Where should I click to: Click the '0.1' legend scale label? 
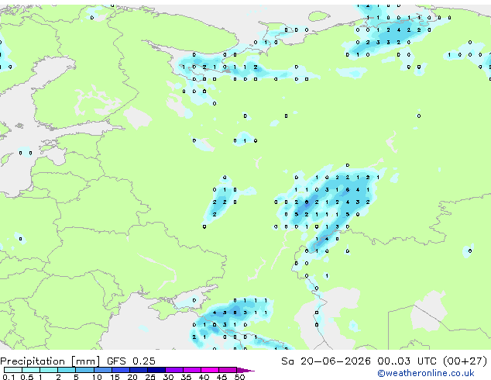pos(9,377)
